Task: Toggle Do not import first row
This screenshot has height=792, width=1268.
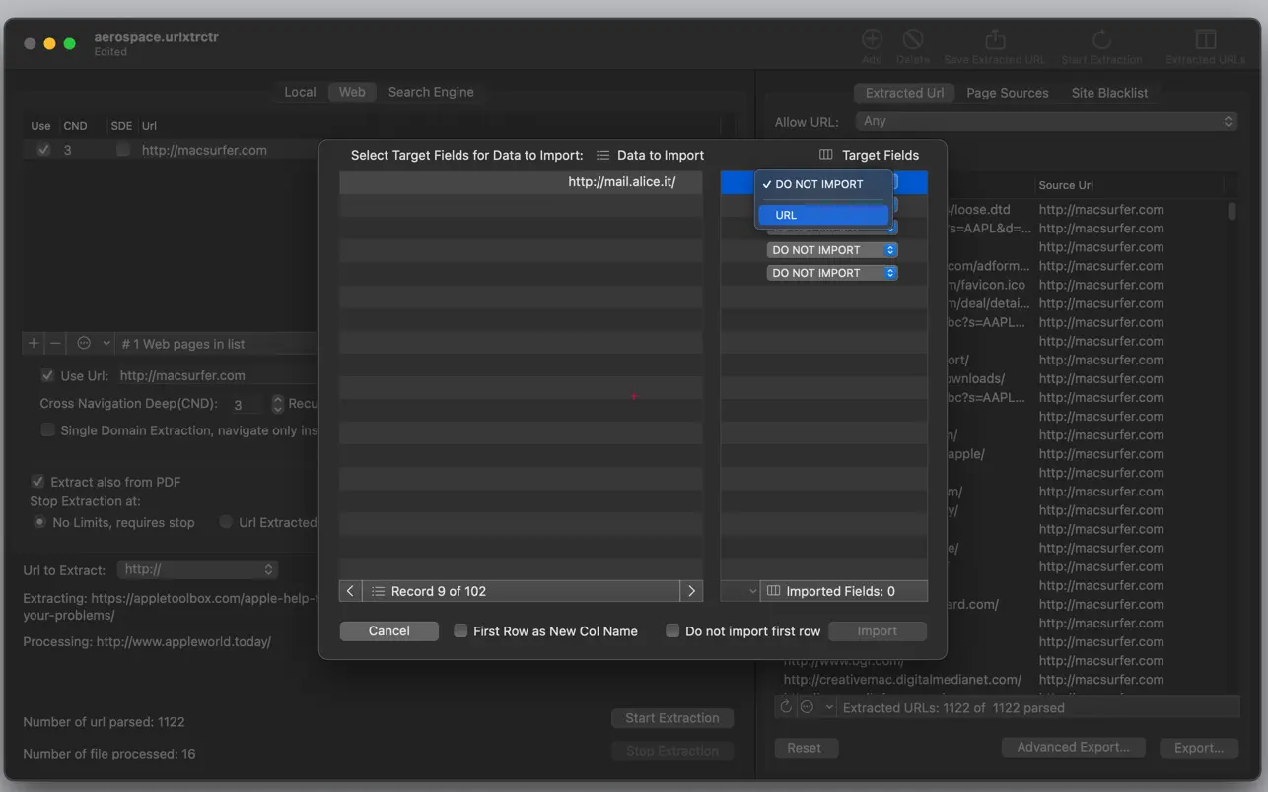Action: (672, 631)
